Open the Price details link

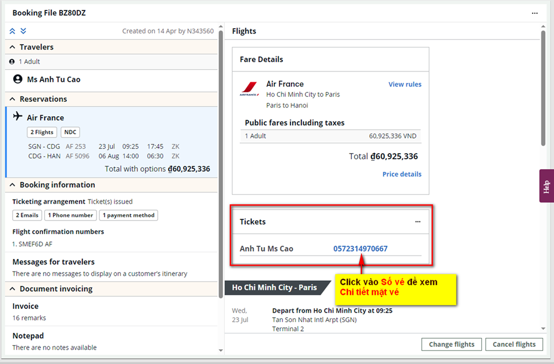coord(402,174)
